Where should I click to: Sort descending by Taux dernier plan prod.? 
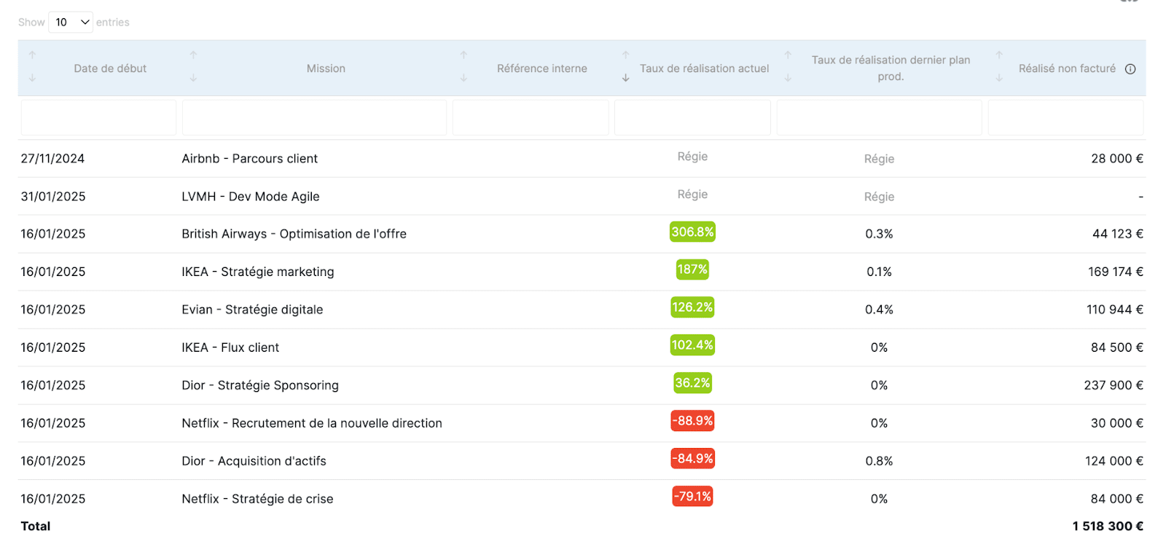coord(788,78)
